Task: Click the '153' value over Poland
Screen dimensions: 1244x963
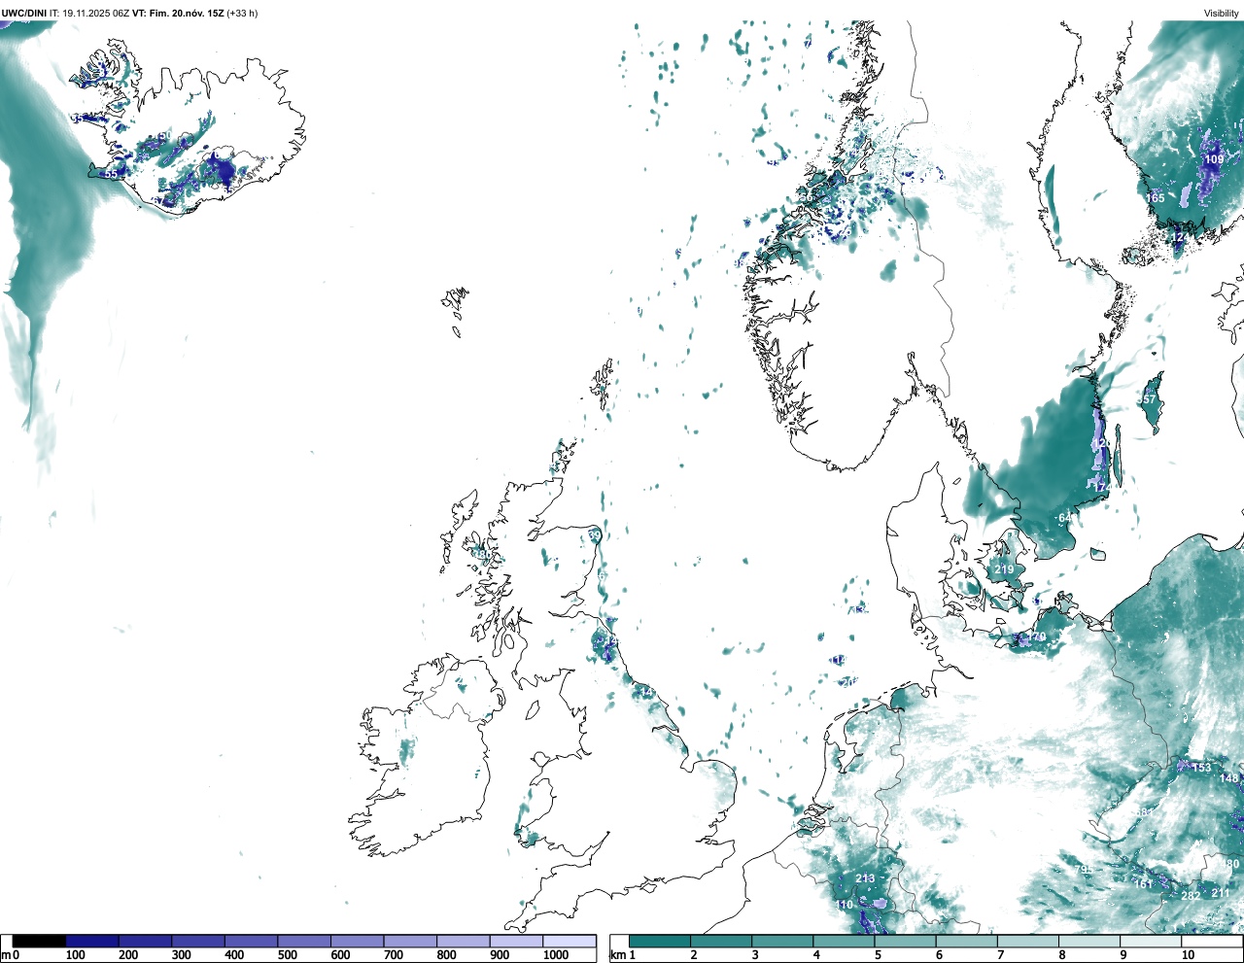Action: 1202,768
